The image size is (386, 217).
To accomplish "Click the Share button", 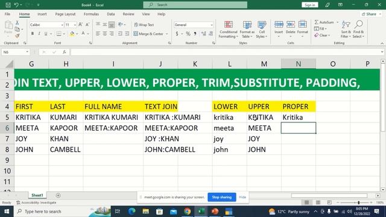I will tap(372, 14).
